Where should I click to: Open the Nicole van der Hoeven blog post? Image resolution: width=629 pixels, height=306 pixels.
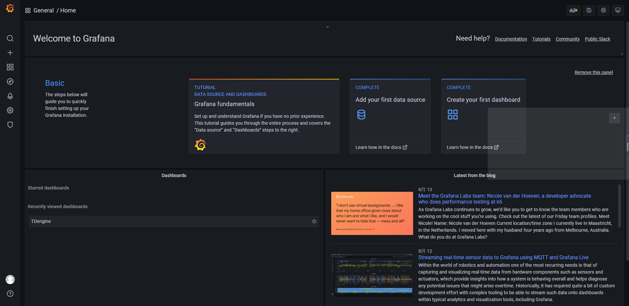click(505, 199)
